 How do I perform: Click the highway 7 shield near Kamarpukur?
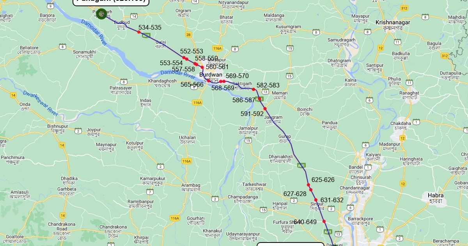point(150,192)
